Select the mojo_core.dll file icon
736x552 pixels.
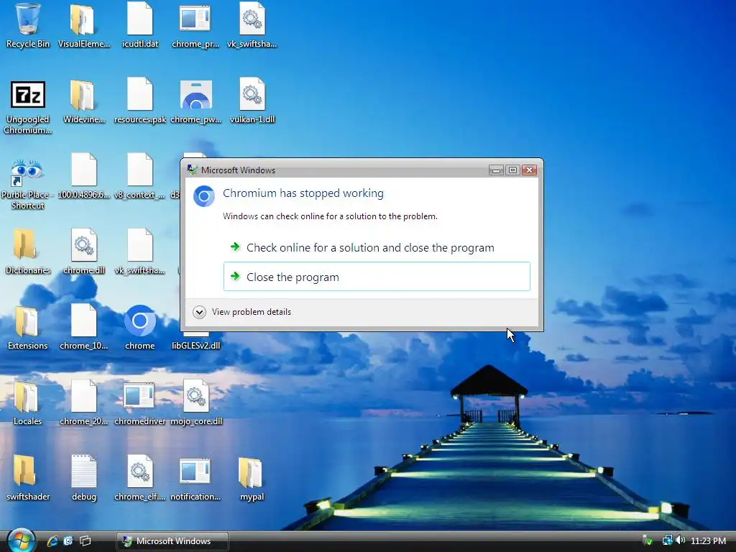195,403
